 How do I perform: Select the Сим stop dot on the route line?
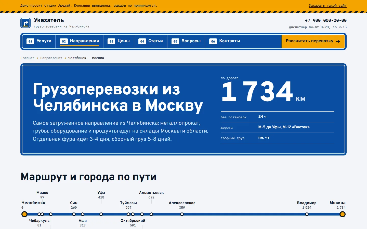point(74,214)
